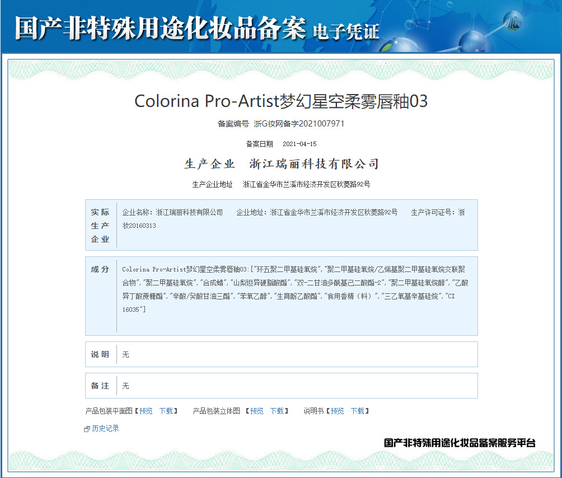Download the 产品包装立体图 file

277,411
